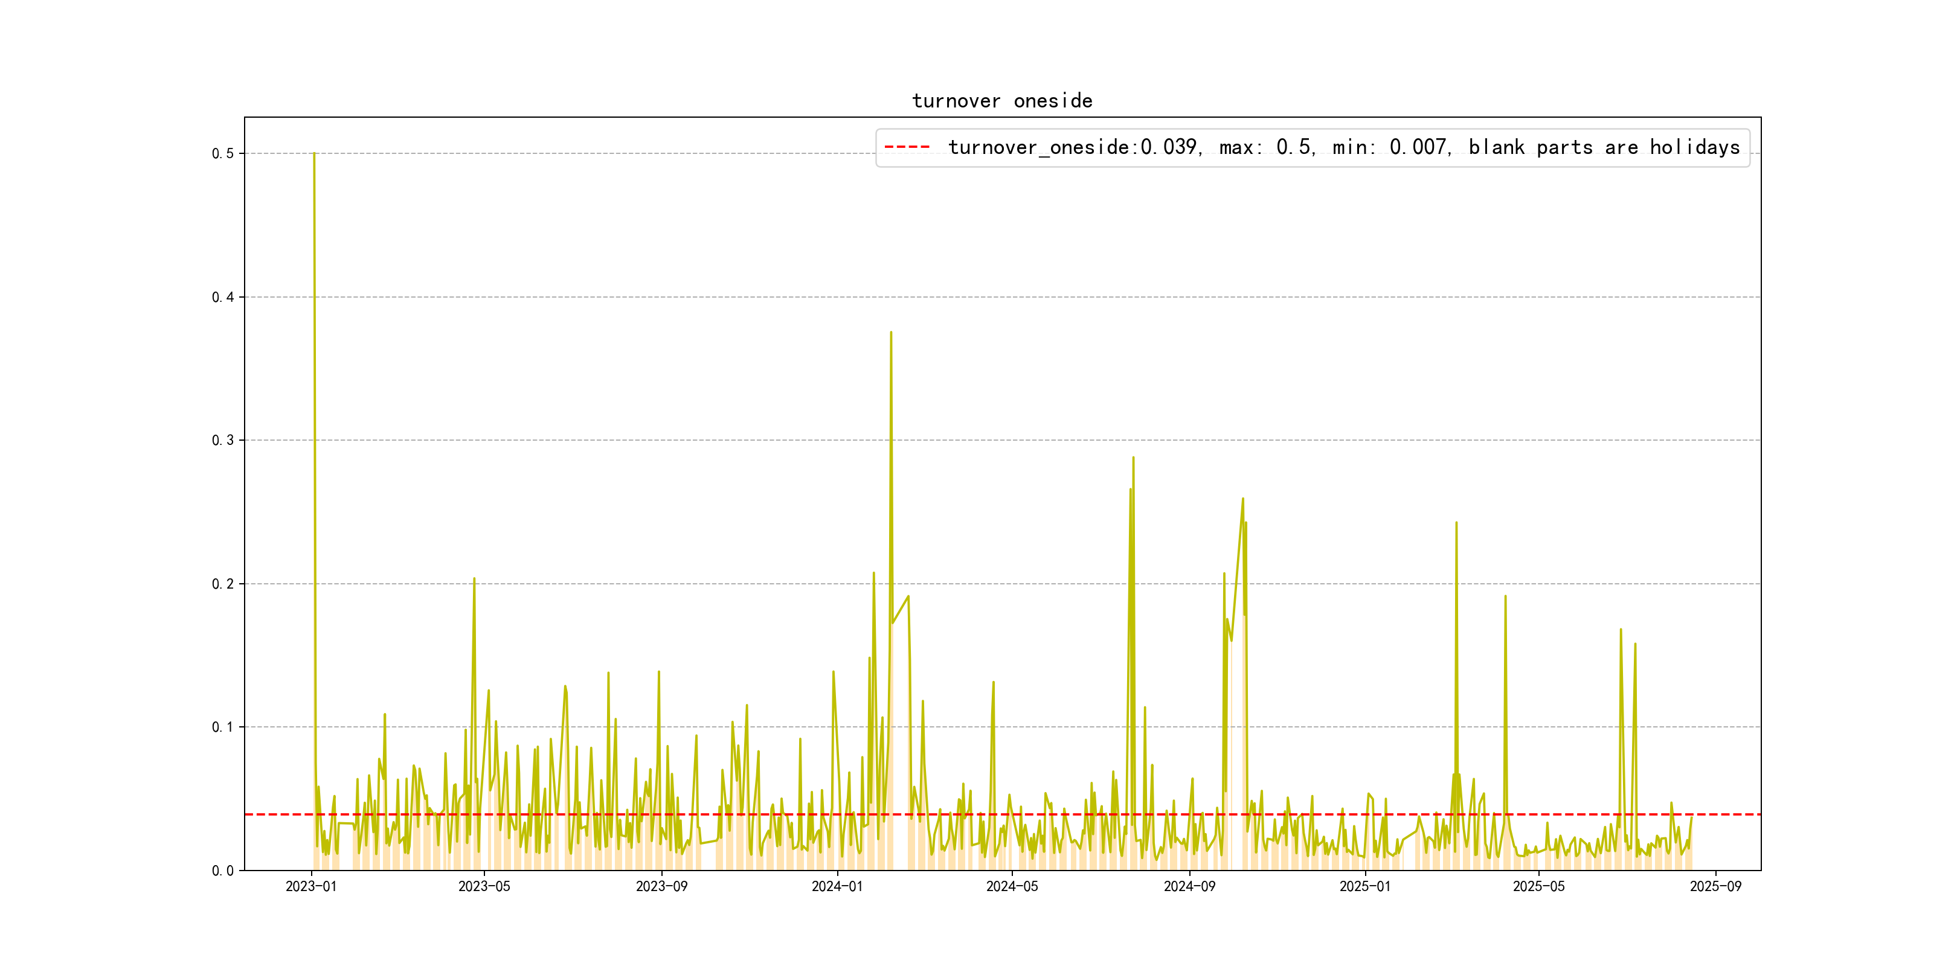This screenshot has height=978, width=1957.
Task: Click the 2025-09 x-axis label
Action: coord(1715,886)
